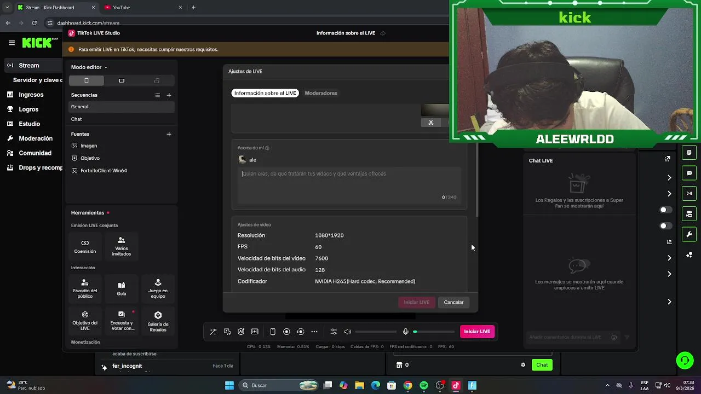This screenshot has height=394, width=701.
Task: Open the broadcast signal icon in Kick rail
Action: (x=689, y=193)
